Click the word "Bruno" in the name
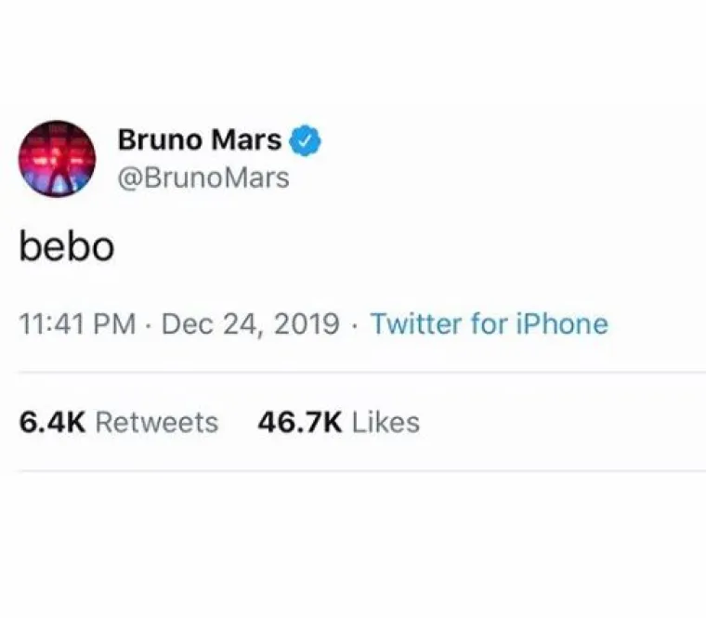 coord(159,142)
